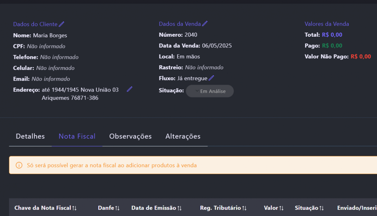Open the Observações tab
Image resolution: width=377 pixels, height=216 pixels.
click(130, 136)
